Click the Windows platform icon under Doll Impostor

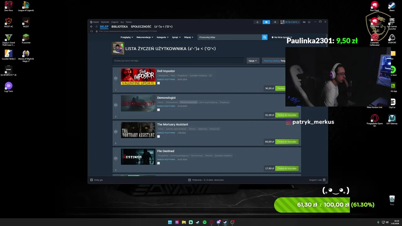(159, 83)
